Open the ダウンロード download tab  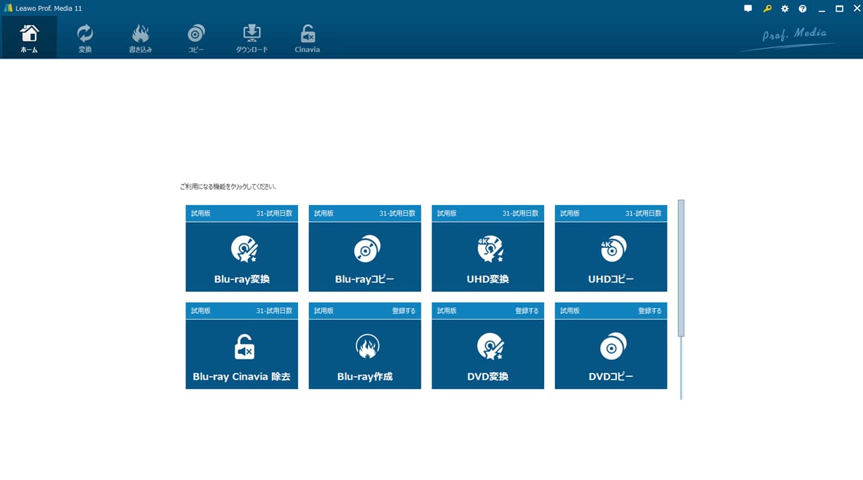click(x=251, y=38)
